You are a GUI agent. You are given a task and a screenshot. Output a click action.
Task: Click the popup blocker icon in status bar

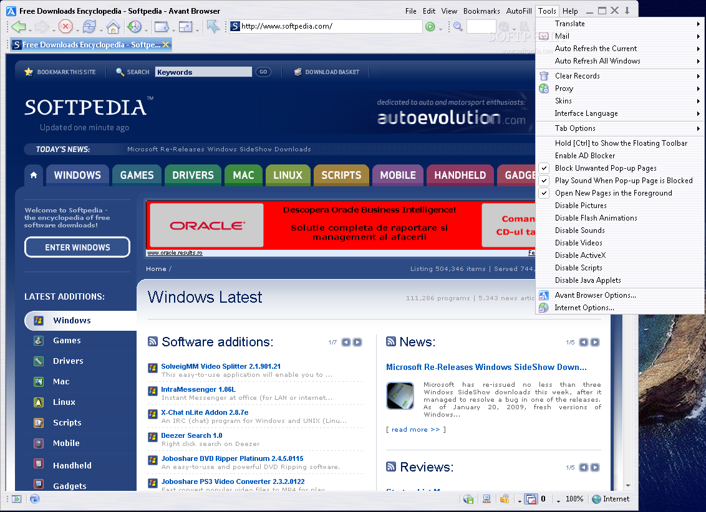[x=531, y=499]
